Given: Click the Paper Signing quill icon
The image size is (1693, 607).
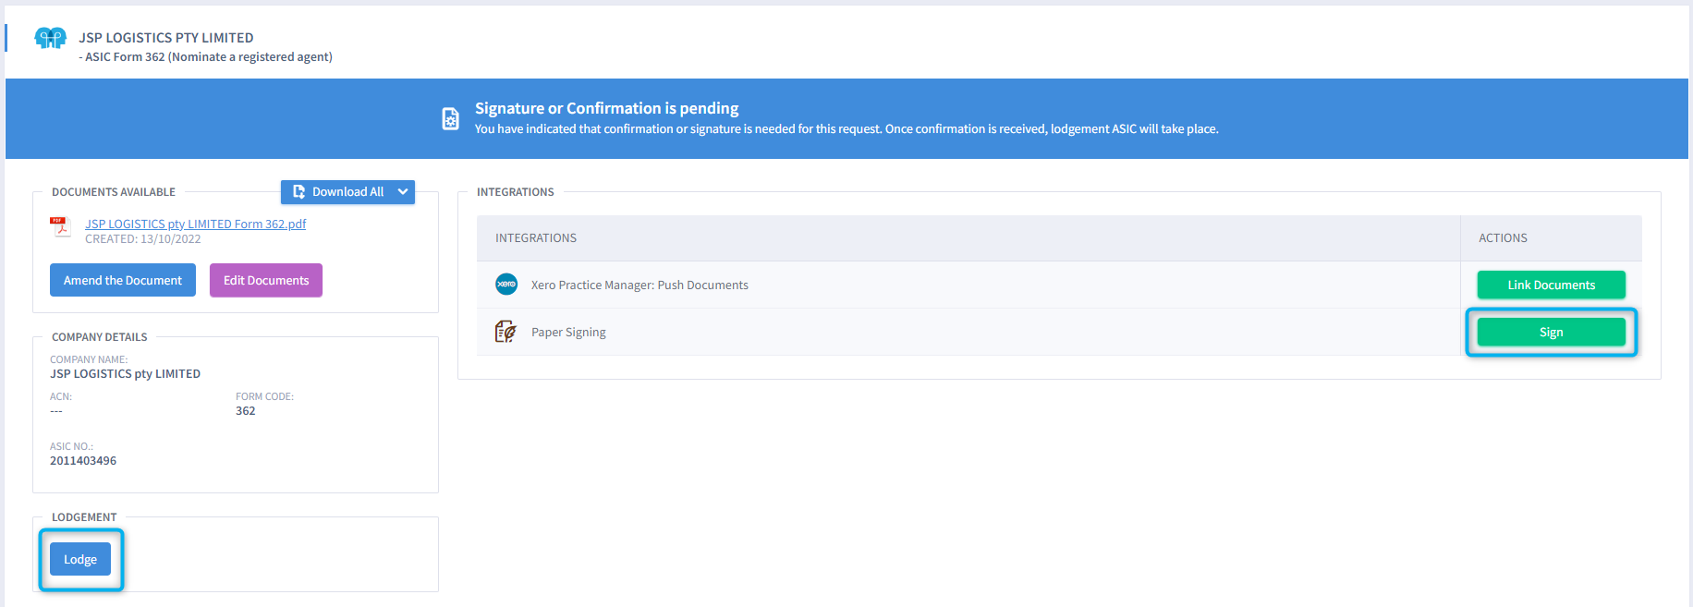Looking at the screenshot, I should 505,332.
